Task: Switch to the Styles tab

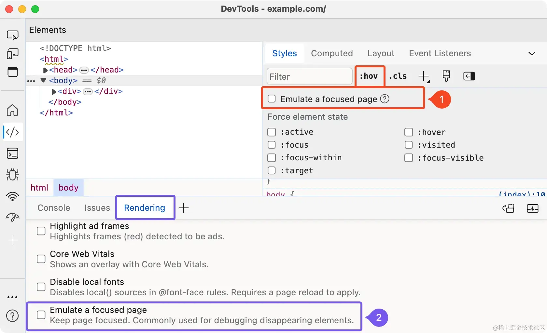Action: point(284,53)
